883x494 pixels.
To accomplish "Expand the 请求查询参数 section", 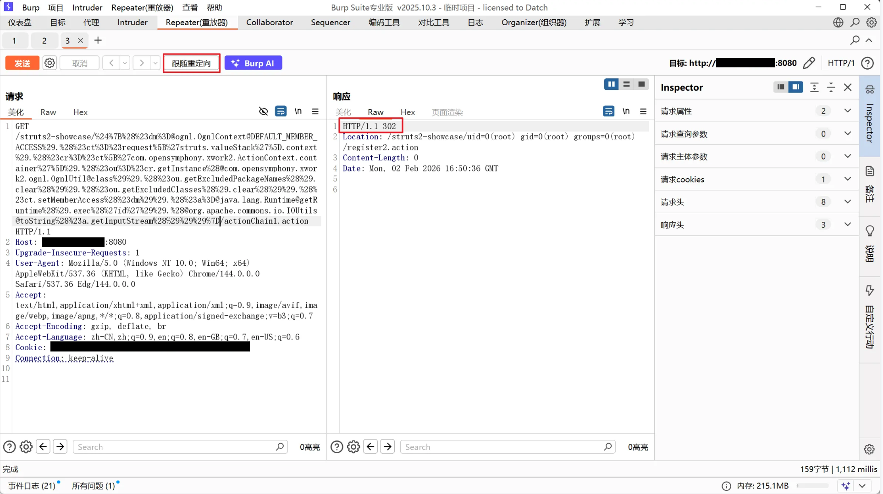I will [x=847, y=133].
